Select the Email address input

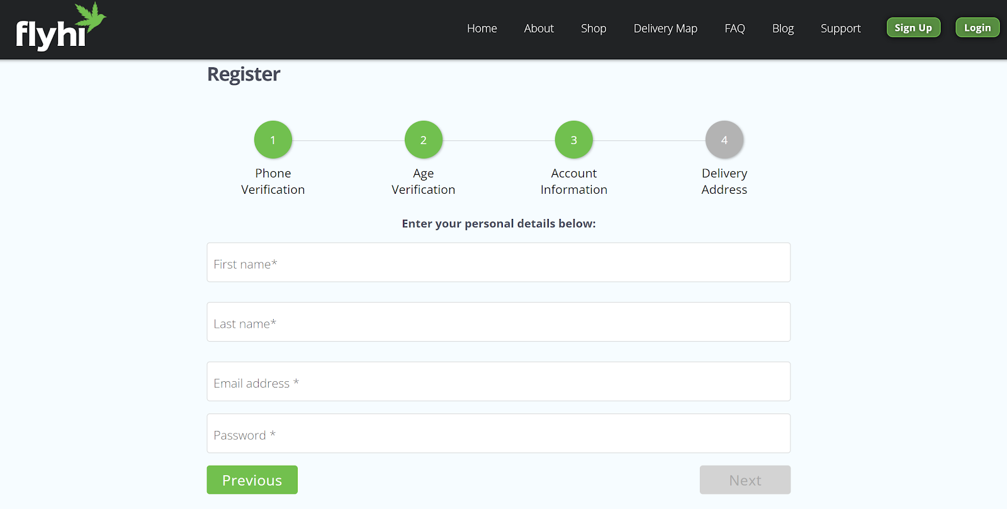[498, 381]
